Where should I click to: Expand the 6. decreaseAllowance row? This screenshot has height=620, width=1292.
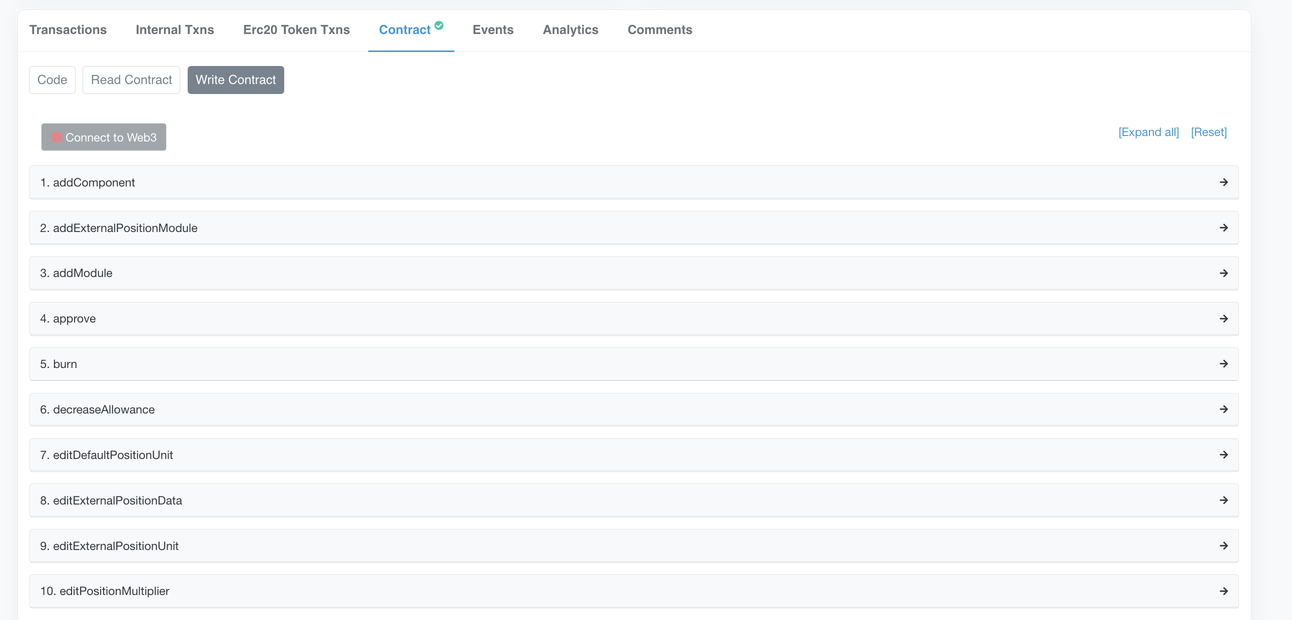634,409
